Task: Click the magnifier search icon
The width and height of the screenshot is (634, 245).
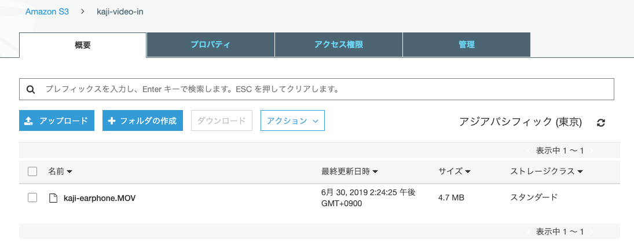Action: tap(30, 90)
